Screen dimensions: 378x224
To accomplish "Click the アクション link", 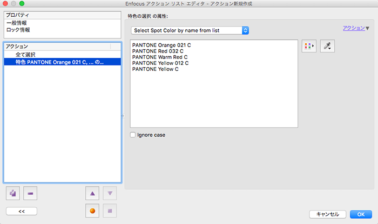I will tap(354, 28).
